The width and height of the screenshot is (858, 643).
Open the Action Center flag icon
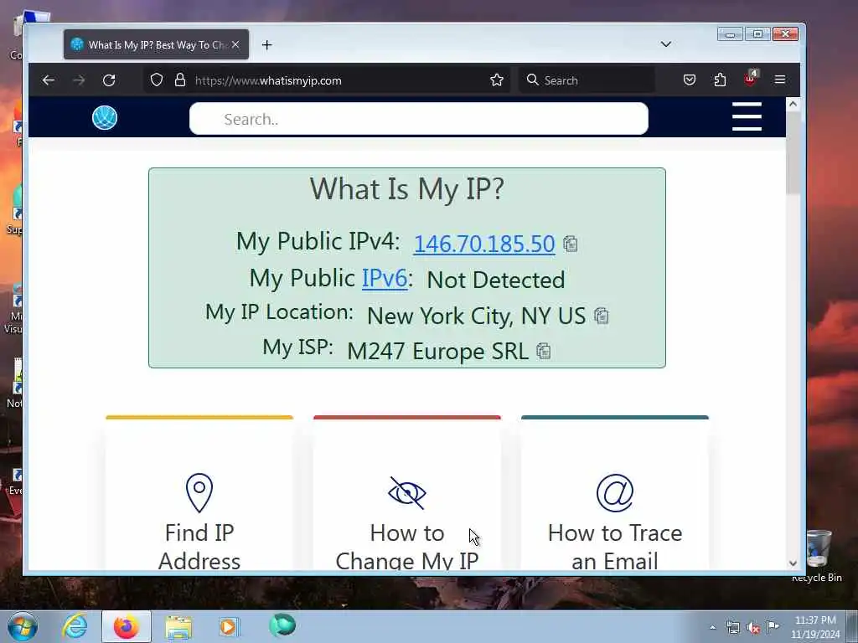(x=773, y=626)
